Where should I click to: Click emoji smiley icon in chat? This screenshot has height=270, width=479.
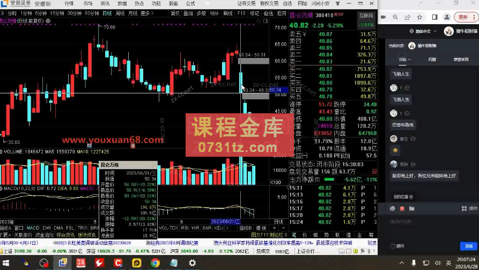point(393,209)
